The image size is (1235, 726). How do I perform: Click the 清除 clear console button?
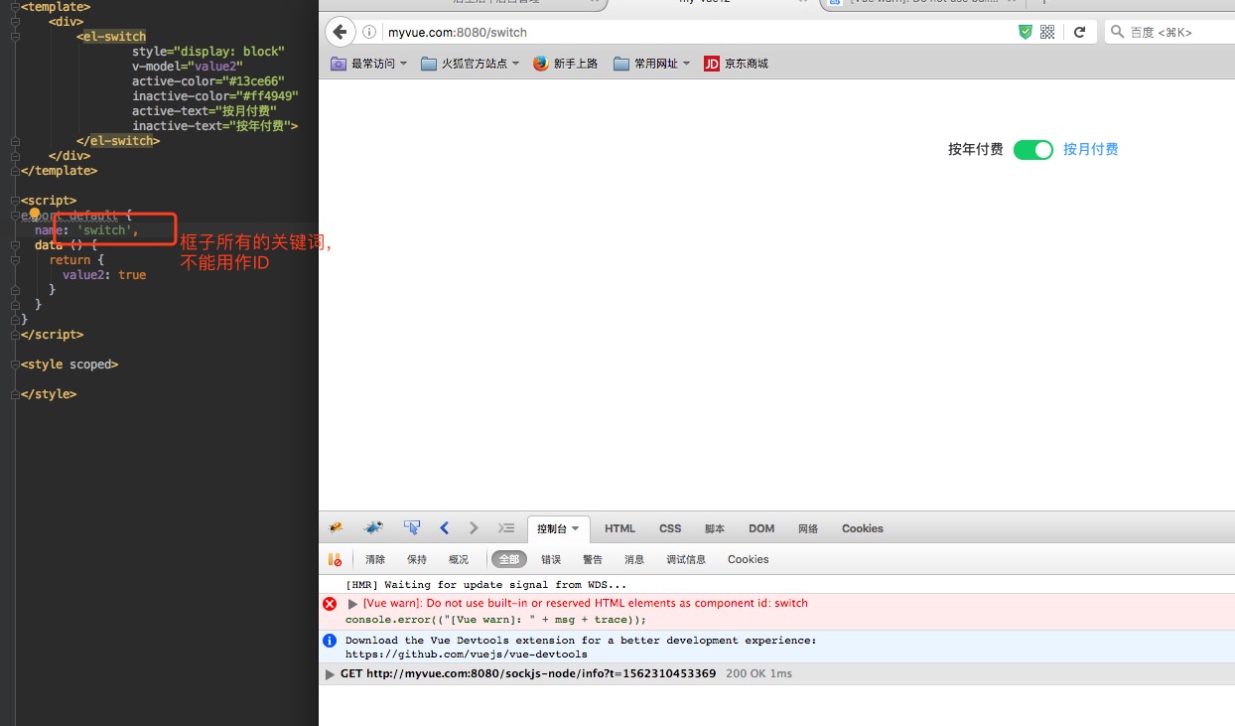tap(375, 559)
